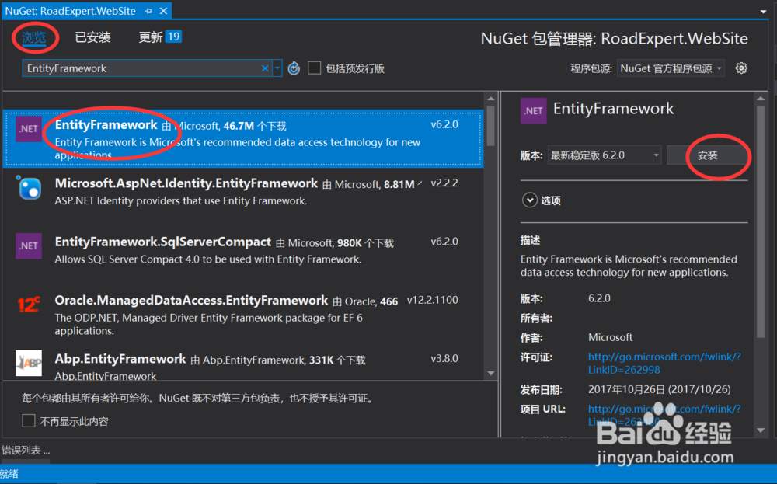The height and width of the screenshot is (484, 777).
Task: Open package source settings gear
Action: point(741,68)
